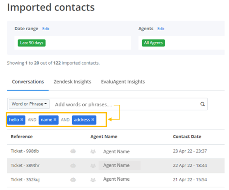
Task: Click group icon in Ticket 998tlb row
Action: tap(93, 151)
